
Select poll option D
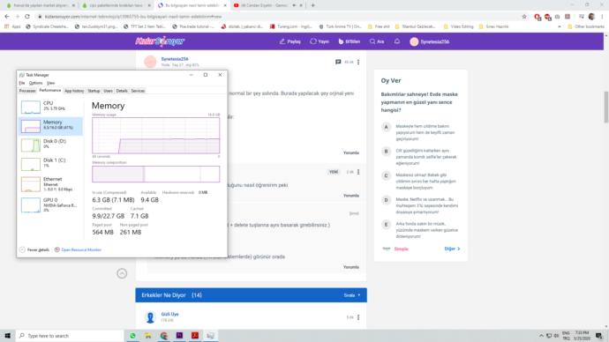click(386, 200)
